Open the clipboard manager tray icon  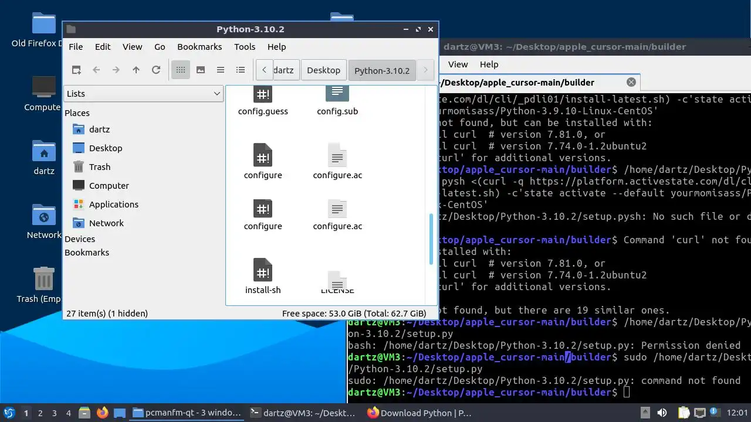(684, 413)
